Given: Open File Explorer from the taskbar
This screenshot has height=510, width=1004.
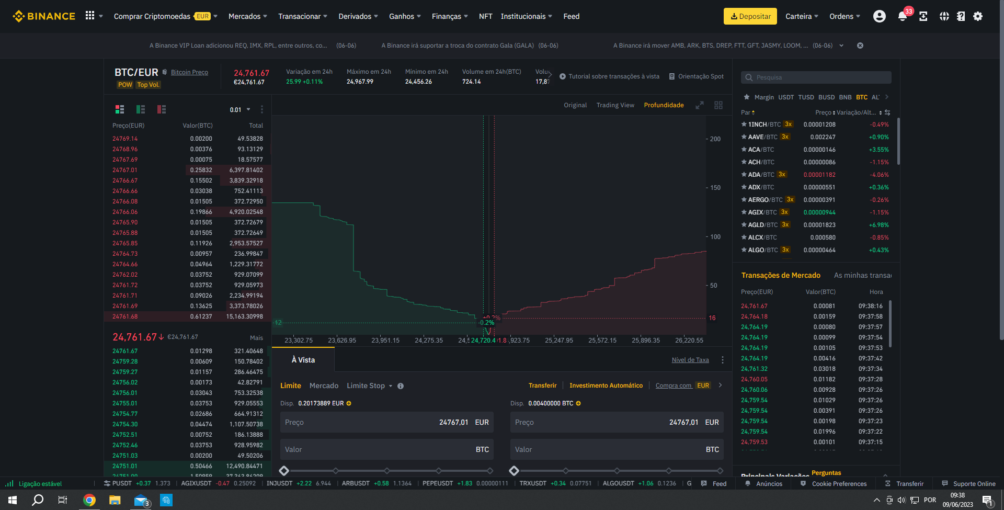Looking at the screenshot, I should (x=115, y=500).
